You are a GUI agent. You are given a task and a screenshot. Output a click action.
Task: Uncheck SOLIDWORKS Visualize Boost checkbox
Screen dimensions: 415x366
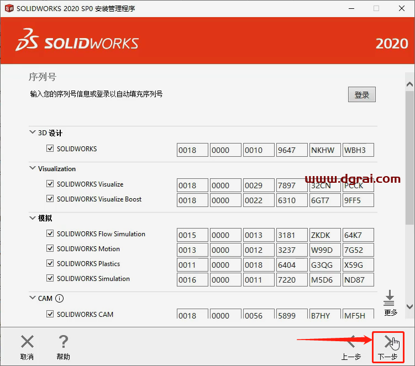point(50,199)
